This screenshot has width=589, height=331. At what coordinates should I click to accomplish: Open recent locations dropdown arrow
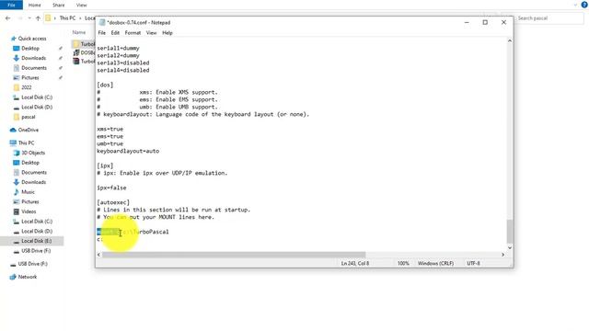(x=29, y=18)
